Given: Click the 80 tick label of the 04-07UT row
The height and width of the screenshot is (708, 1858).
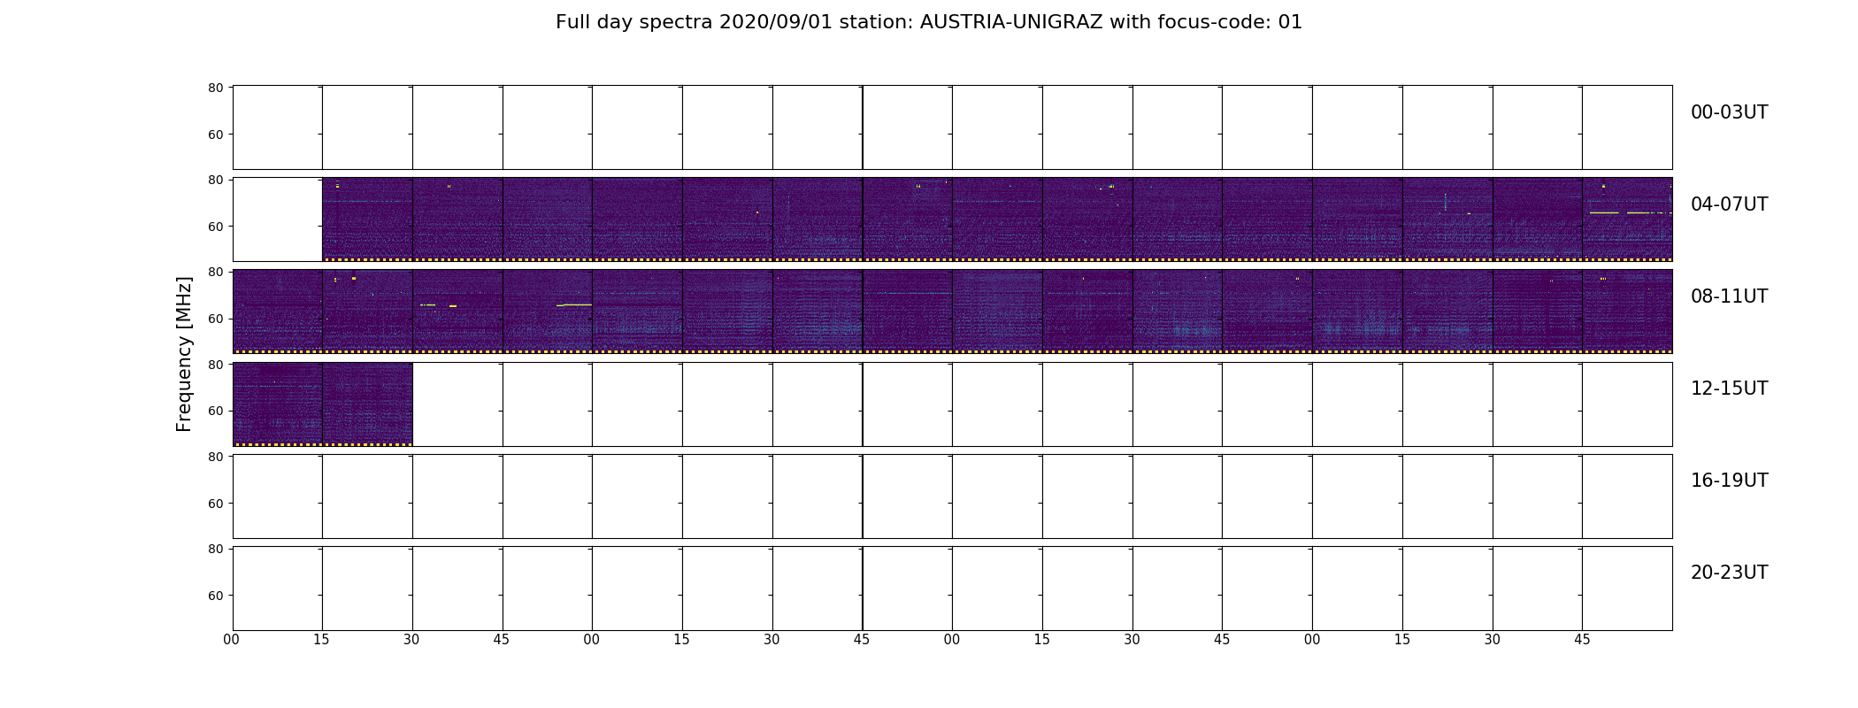Looking at the screenshot, I should tap(215, 180).
